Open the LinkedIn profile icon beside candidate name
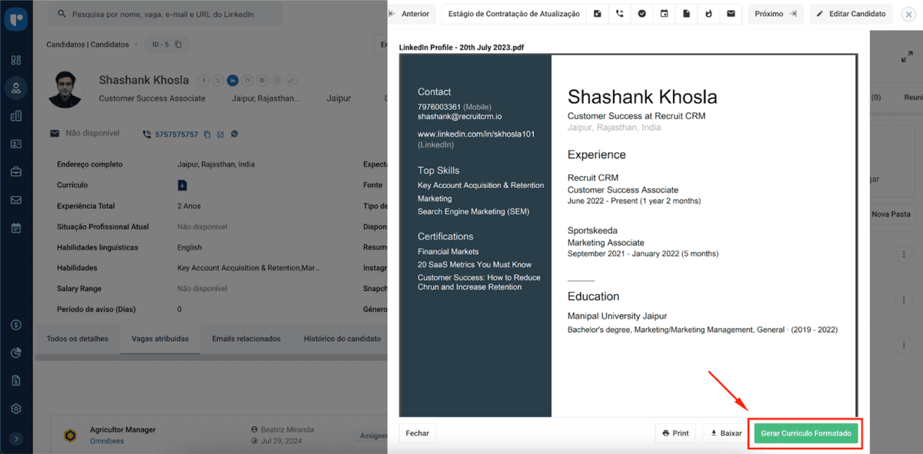Image resolution: width=923 pixels, height=454 pixels. pos(232,81)
